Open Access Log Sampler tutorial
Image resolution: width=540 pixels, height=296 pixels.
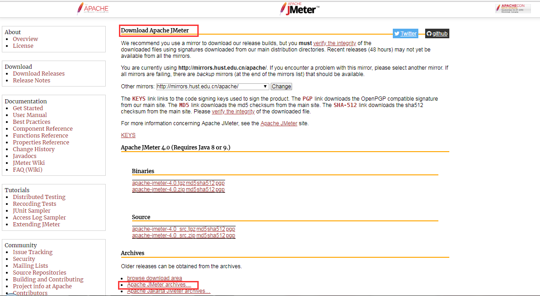click(x=39, y=218)
